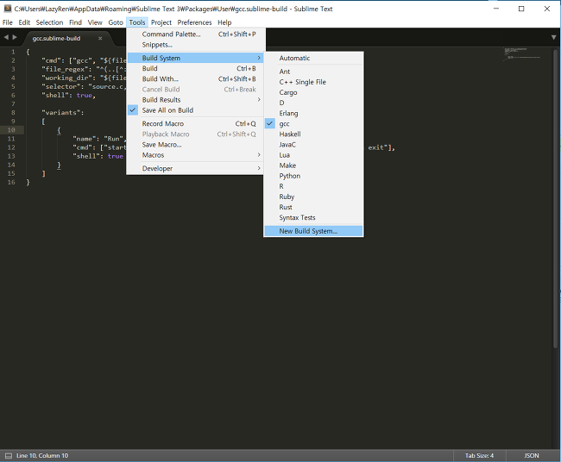Click Build With... menu item
The width and height of the screenshot is (561, 462).
click(x=195, y=79)
